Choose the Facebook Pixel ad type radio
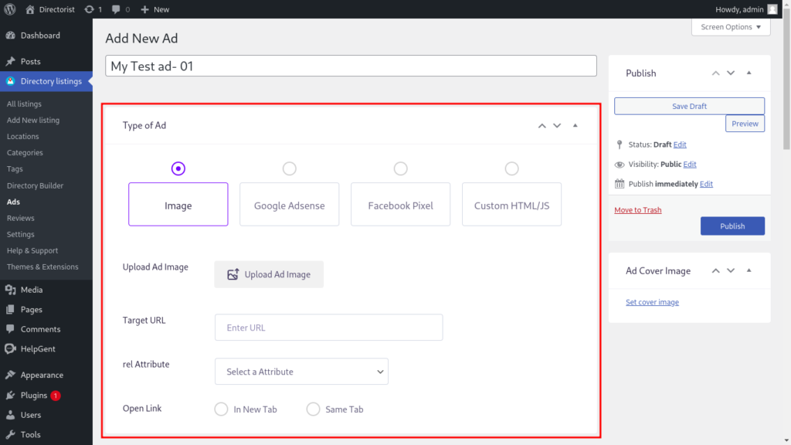 [x=400, y=168]
